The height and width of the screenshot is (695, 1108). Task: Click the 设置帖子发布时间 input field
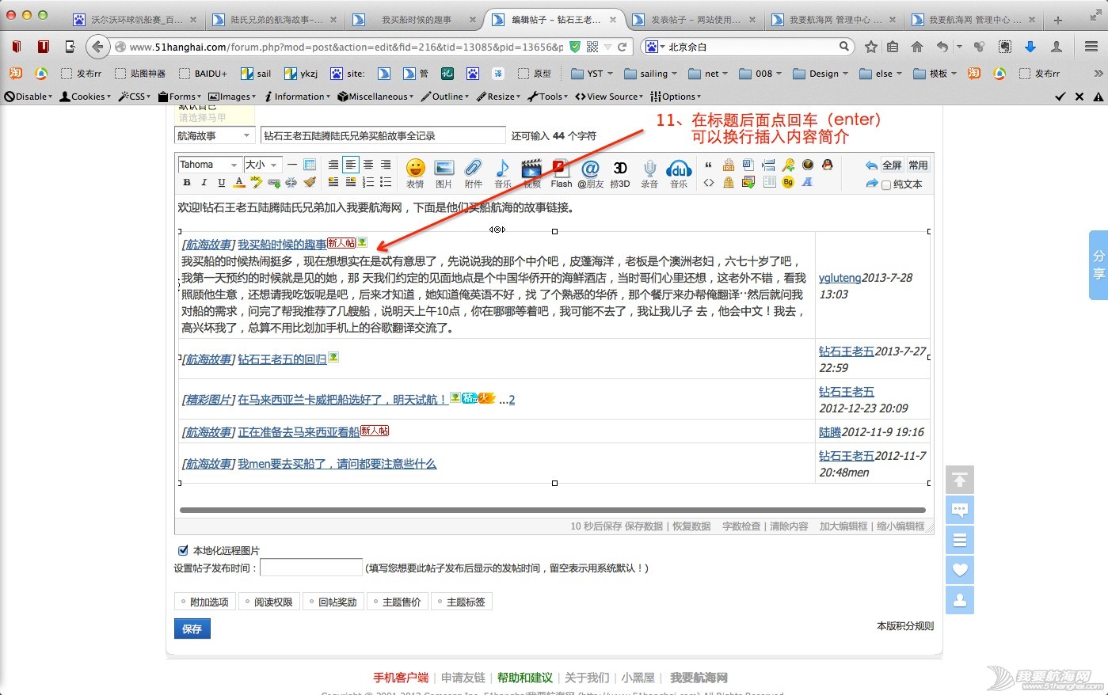point(310,568)
